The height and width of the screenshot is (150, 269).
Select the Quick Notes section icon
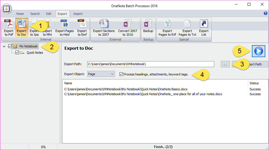click(x=22, y=53)
